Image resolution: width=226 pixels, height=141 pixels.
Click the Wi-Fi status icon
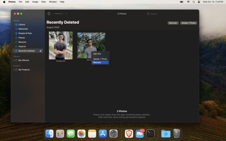point(188,2)
